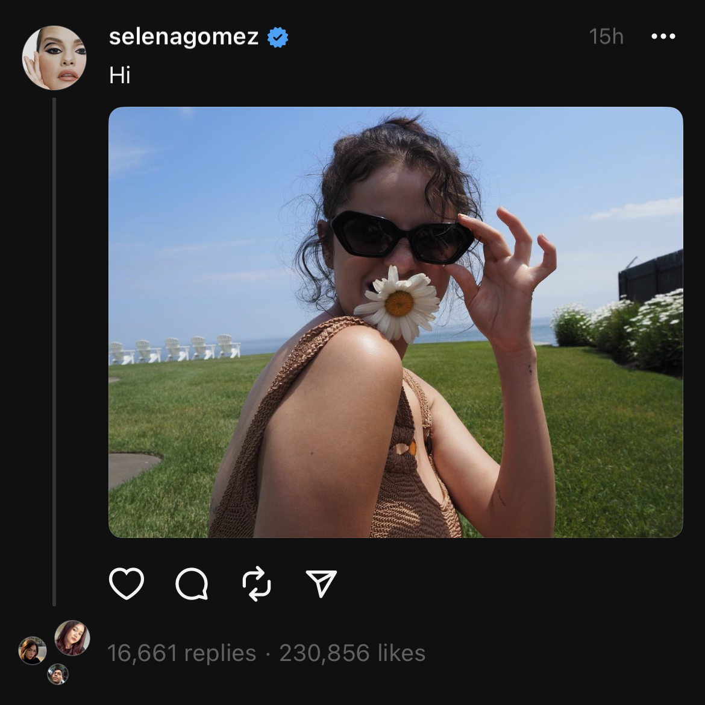Viewport: 705px width, 705px height.
Task: View the 230,856 likes list
Action: pyautogui.click(x=352, y=653)
